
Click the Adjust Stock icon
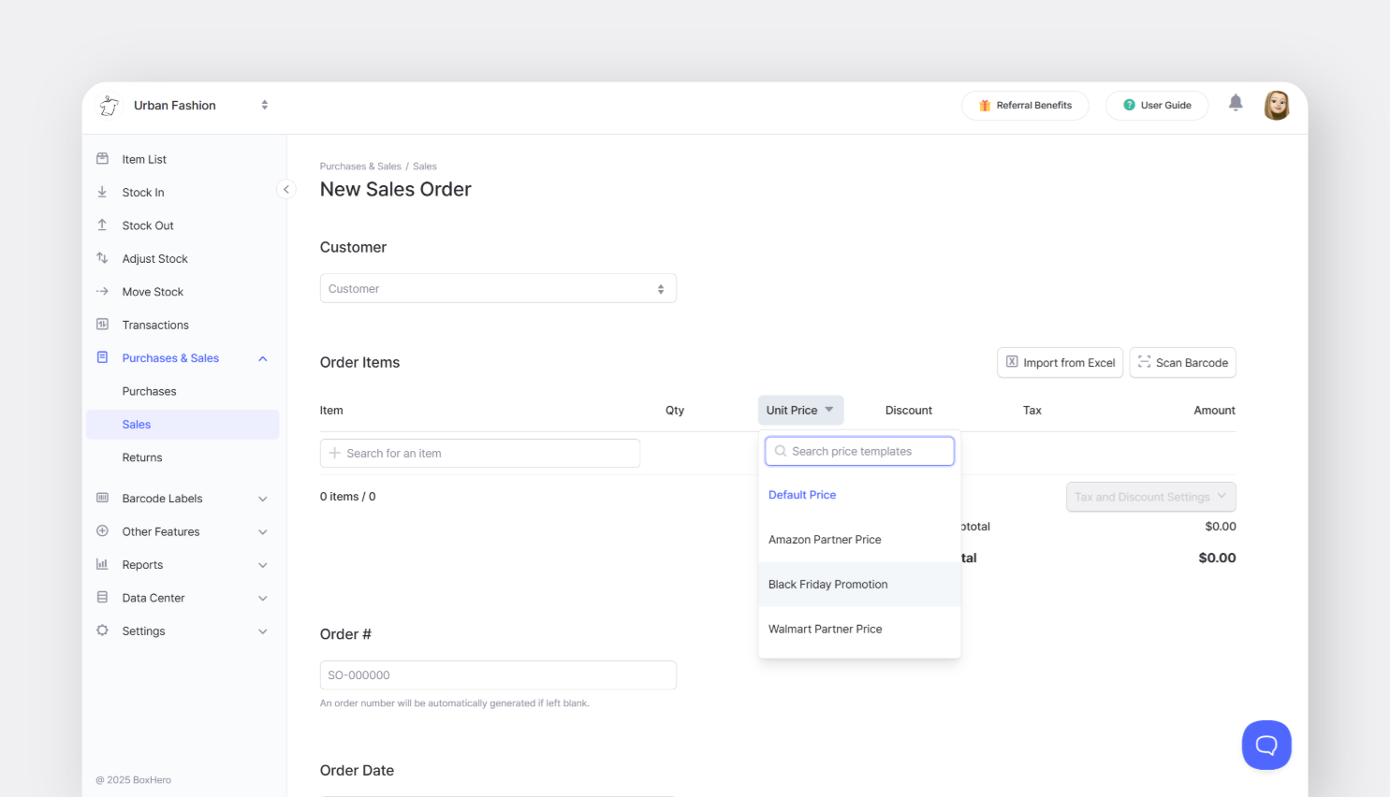[102, 258]
